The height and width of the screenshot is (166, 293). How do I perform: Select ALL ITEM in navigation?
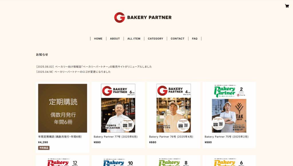(x=134, y=39)
